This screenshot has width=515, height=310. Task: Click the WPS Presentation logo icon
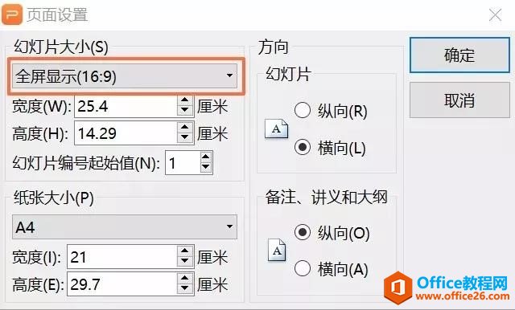pos(12,14)
